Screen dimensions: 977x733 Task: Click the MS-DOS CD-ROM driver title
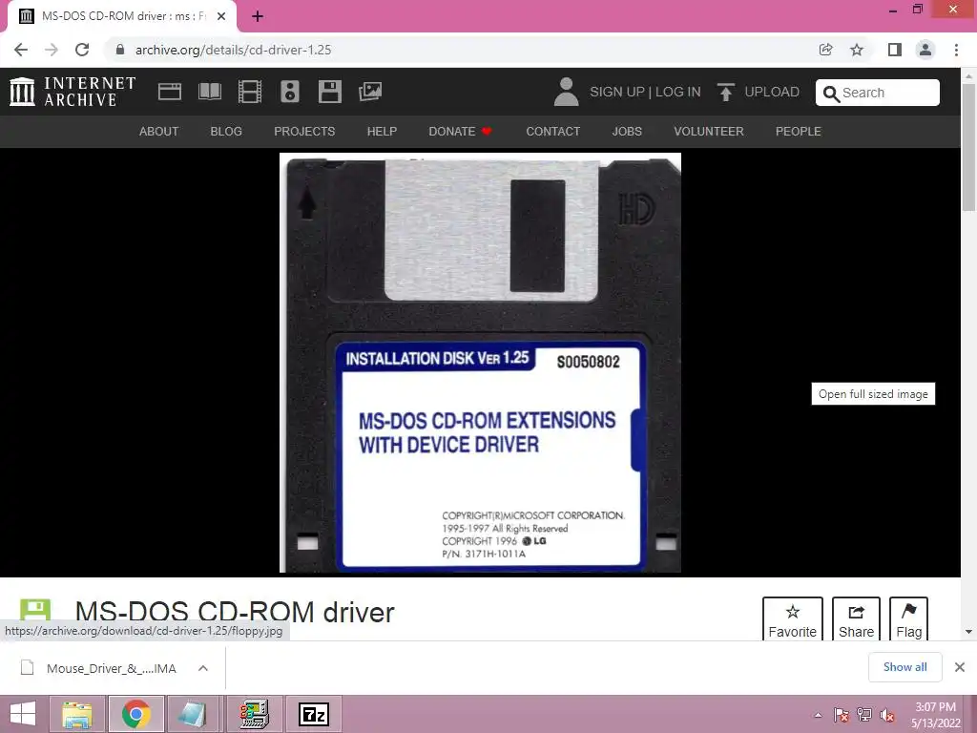(235, 612)
